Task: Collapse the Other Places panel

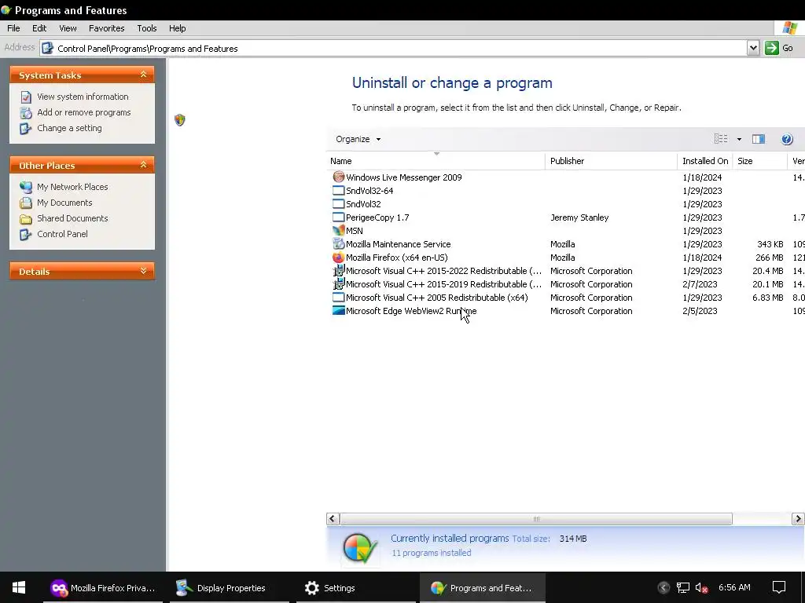Action: click(x=143, y=165)
